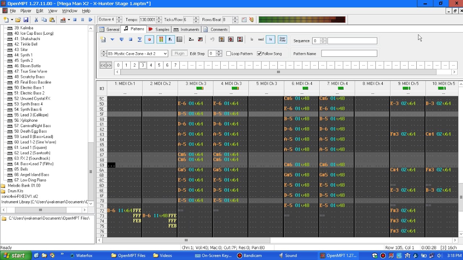
Task: Open the MIDI setup icon
Action: (x=251, y=20)
